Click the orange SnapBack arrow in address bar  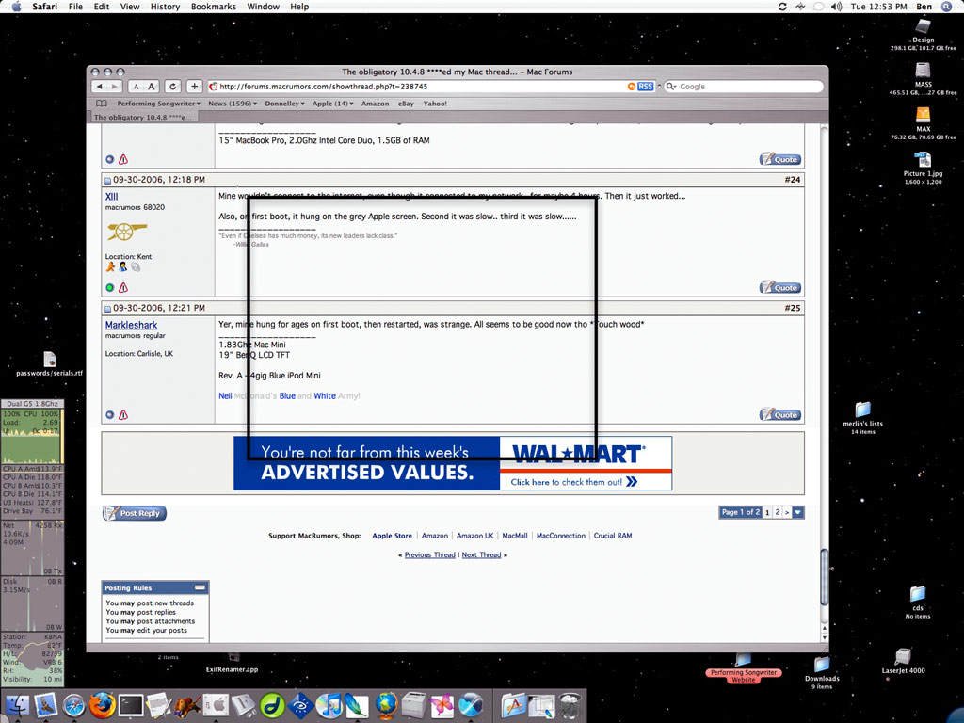point(631,87)
